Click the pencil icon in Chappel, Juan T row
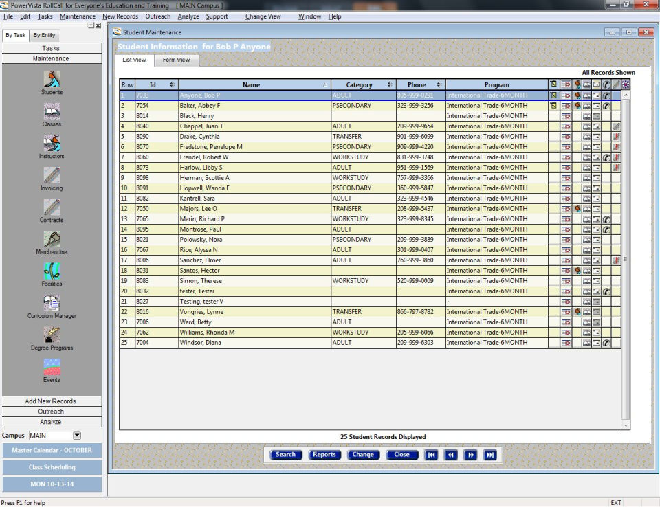Screen dimensions: 660x507 click(616, 126)
